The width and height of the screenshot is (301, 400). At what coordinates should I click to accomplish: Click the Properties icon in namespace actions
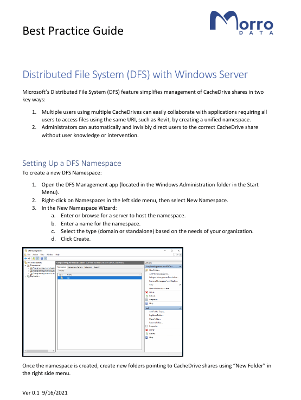tap(146, 300)
